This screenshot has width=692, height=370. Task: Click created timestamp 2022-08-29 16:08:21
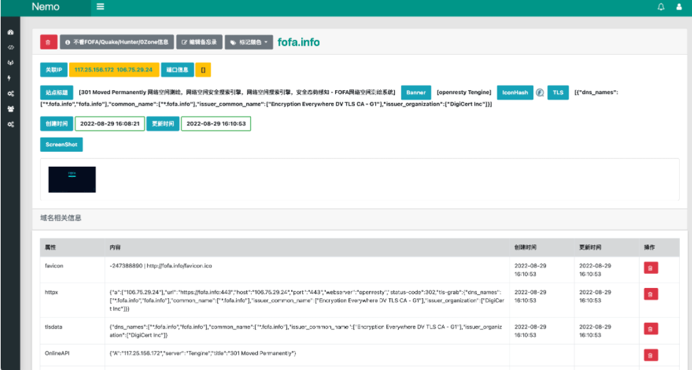tap(110, 123)
